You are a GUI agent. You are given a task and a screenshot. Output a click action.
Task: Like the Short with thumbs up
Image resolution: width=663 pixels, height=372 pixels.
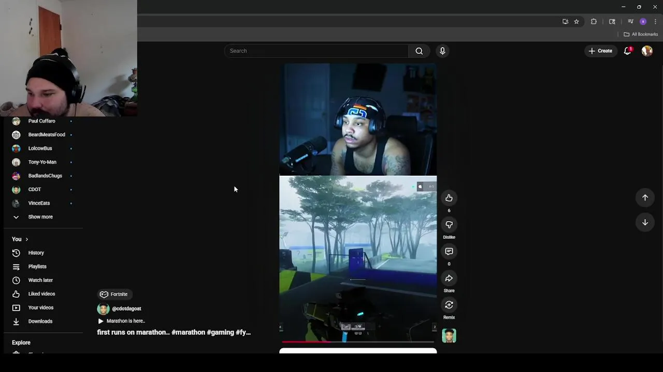pos(449,198)
